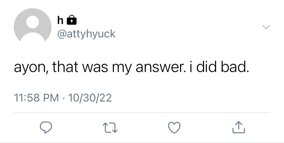Viewport: 284px width, 143px height.
Task: Click the phrase i did bad
Action: pyautogui.click(x=219, y=67)
